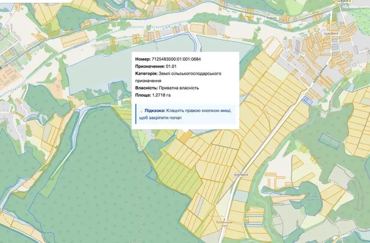
Task: Click the highlighted orange parcel under the popup pointer
Action: [186, 137]
